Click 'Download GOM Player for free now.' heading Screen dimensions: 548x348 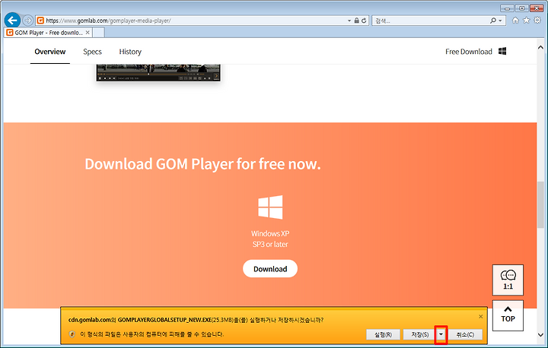tap(202, 163)
